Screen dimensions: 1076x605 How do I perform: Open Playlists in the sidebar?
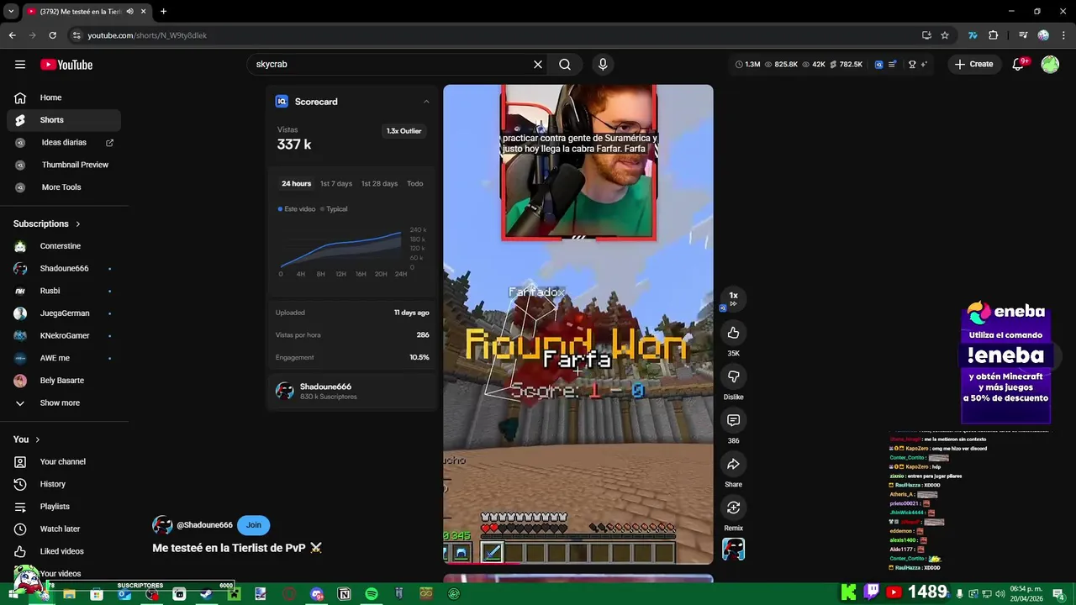click(64, 507)
